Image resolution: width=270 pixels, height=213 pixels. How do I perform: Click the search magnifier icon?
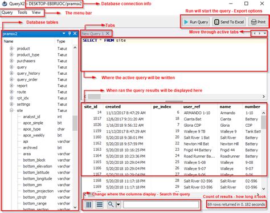pyautogui.click(x=111, y=204)
